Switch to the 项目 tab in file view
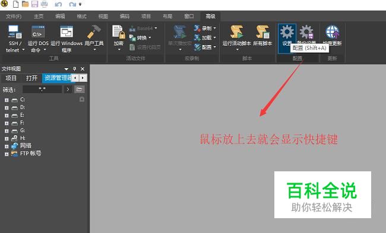386x233 pixels. (x=11, y=78)
